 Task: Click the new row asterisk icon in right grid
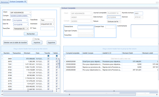pos(64,59)
